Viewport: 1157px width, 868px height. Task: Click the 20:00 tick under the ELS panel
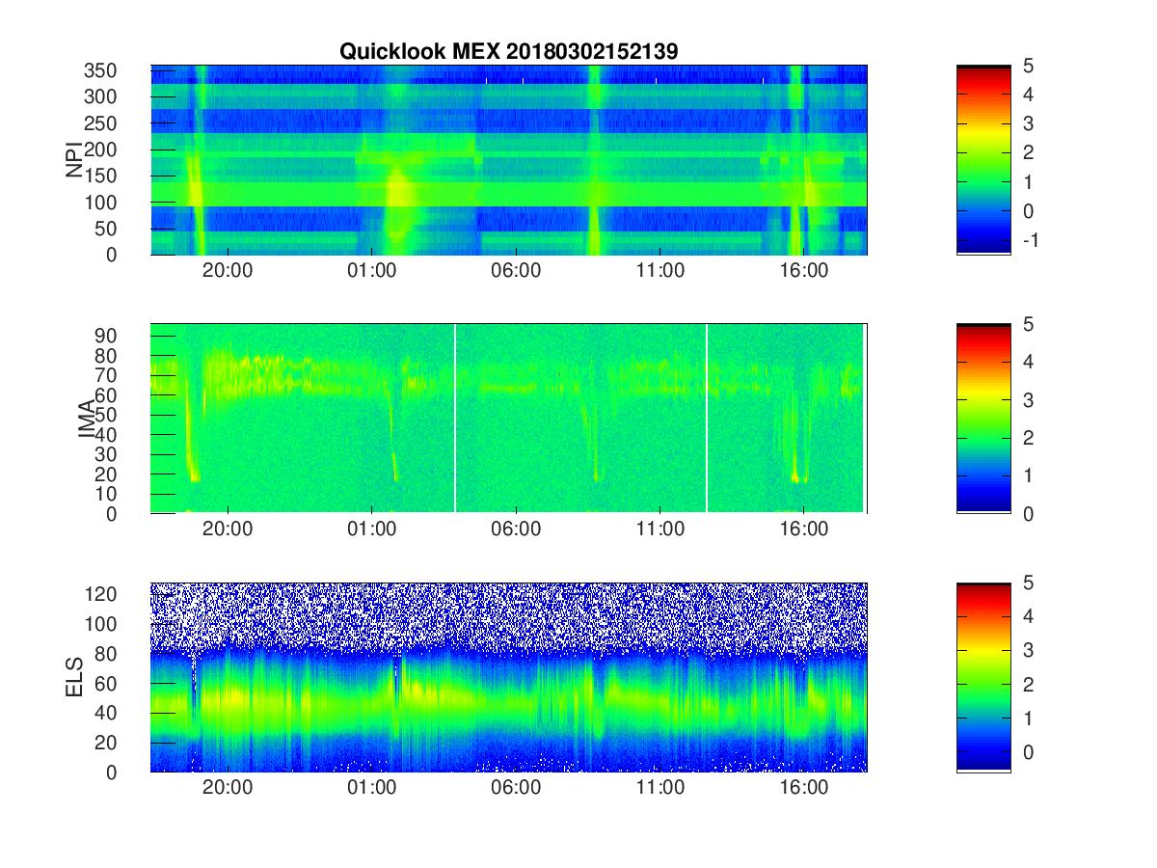[x=228, y=788]
